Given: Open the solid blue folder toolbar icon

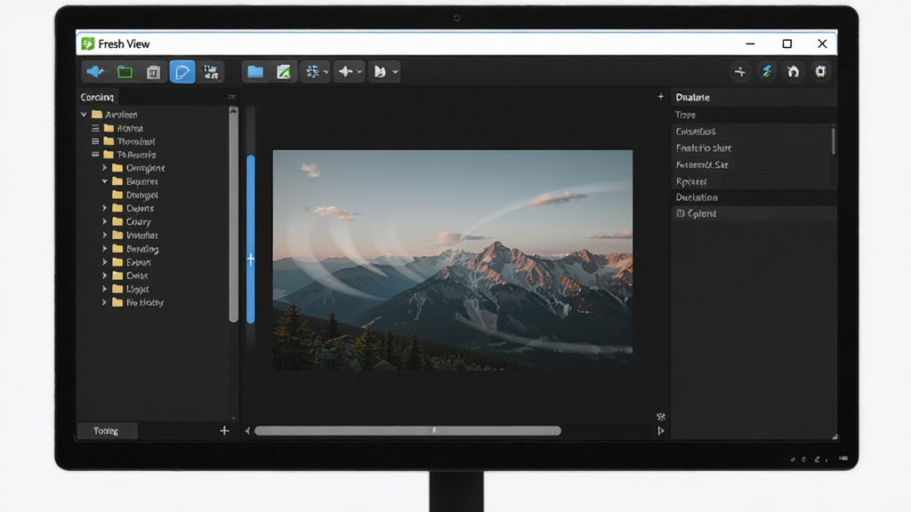Looking at the screenshot, I should point(255,72).
